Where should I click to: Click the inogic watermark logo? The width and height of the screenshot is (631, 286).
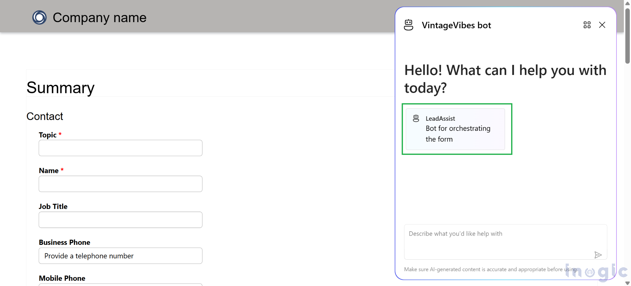click(596, 272)
